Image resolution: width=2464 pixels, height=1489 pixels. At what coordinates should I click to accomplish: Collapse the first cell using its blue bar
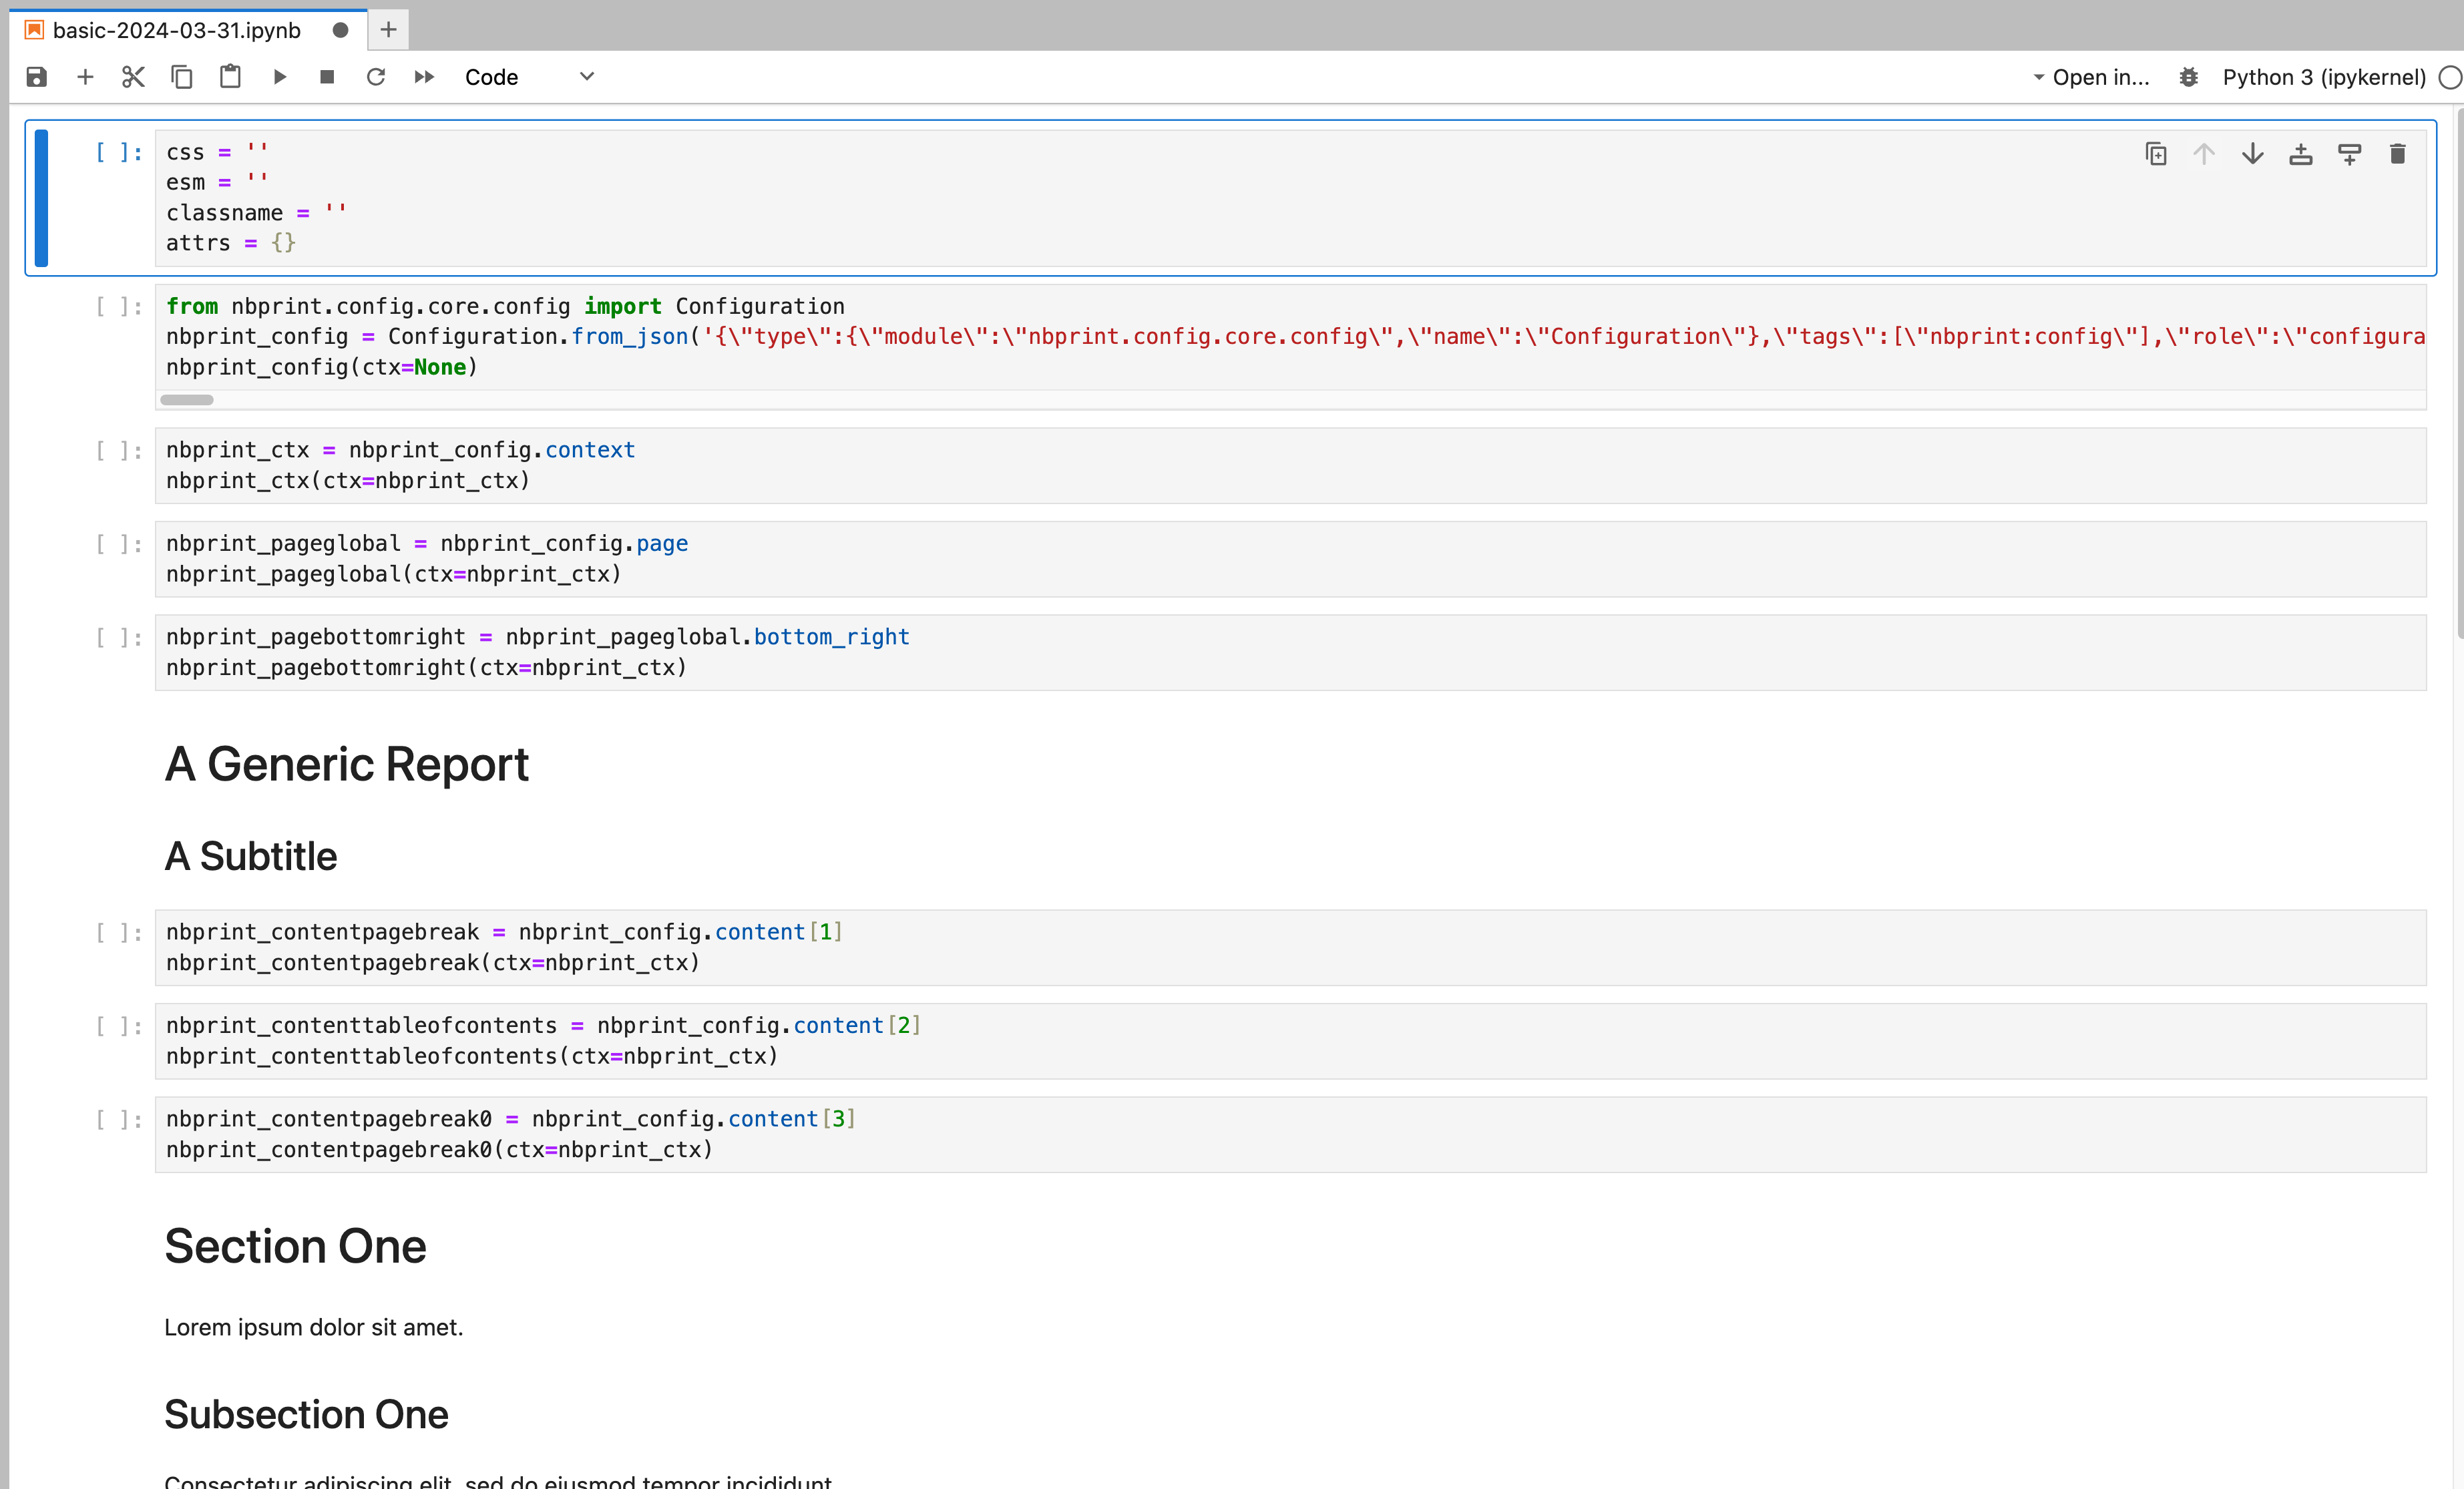tap(41, 198)
